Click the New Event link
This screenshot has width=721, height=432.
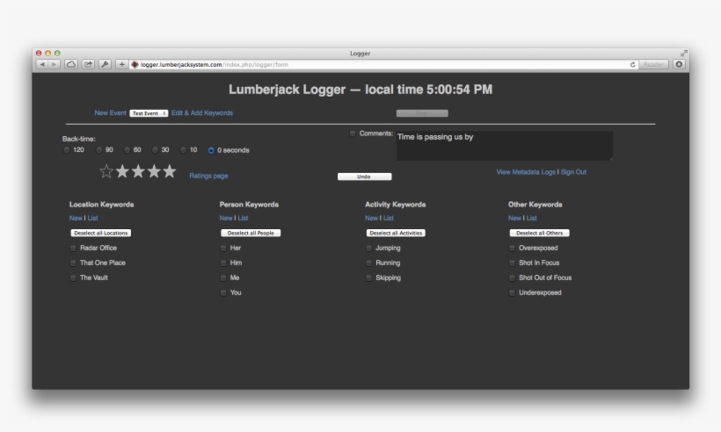pos(111,113)
